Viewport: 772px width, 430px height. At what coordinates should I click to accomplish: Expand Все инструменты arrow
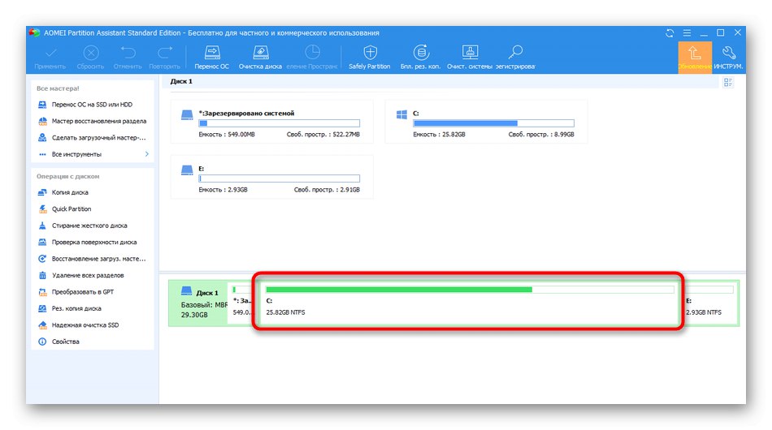tap(147, 154)
